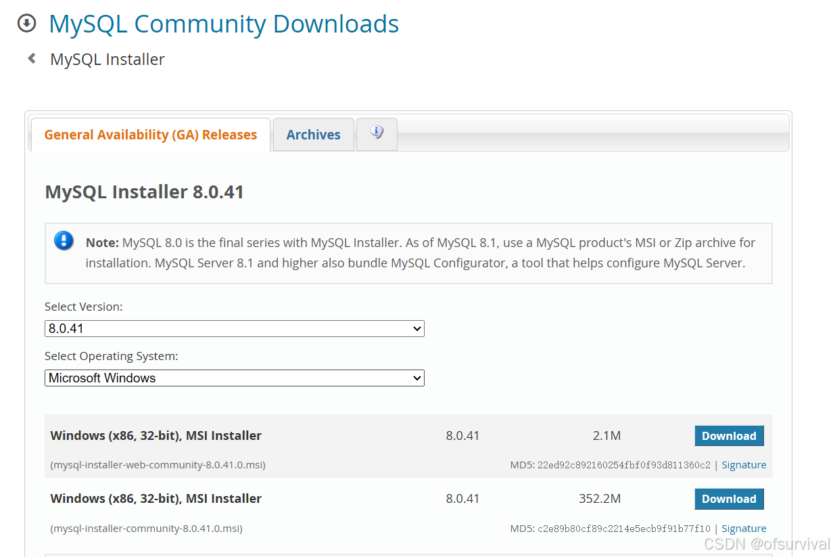The width and height of the screenshot is (833, 557).
Task: Click the installer title in the 2.1M row
Action: [156, 436]
